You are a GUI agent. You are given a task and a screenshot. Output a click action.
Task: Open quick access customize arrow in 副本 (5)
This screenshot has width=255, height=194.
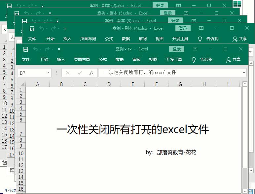(x=50, y=14)
